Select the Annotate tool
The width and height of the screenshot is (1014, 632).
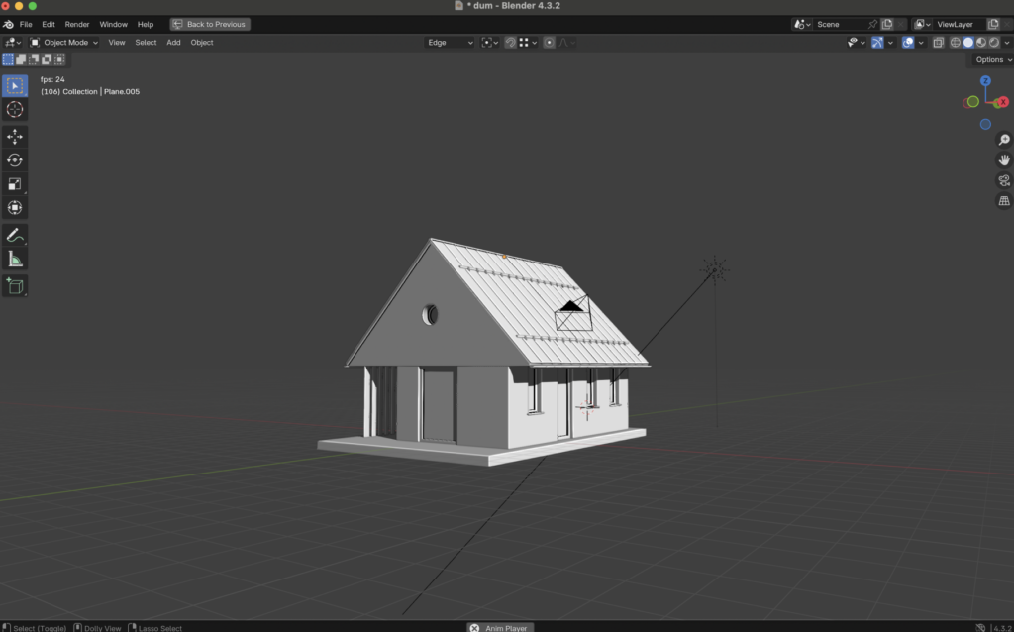tap(14, 236)
